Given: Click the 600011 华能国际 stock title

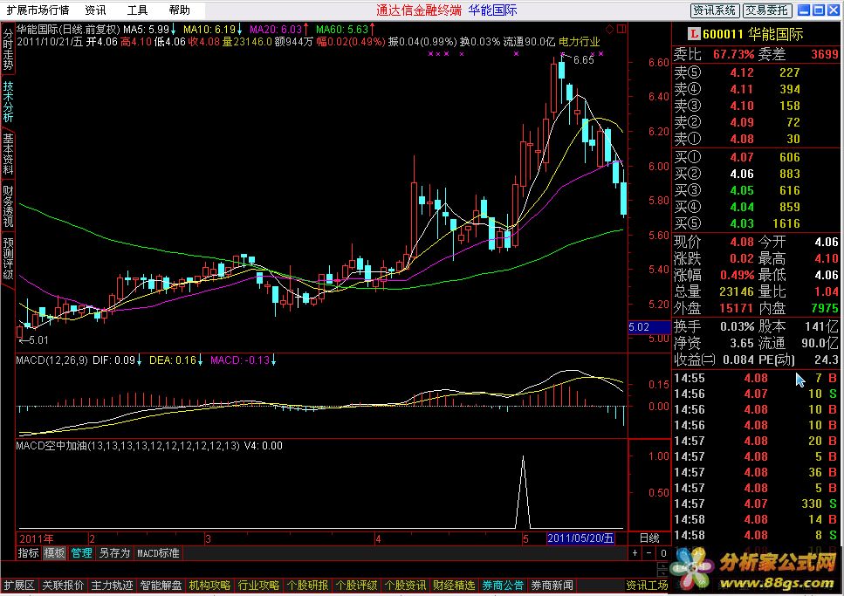Looking at the screenshot, I should click(752, 34).
